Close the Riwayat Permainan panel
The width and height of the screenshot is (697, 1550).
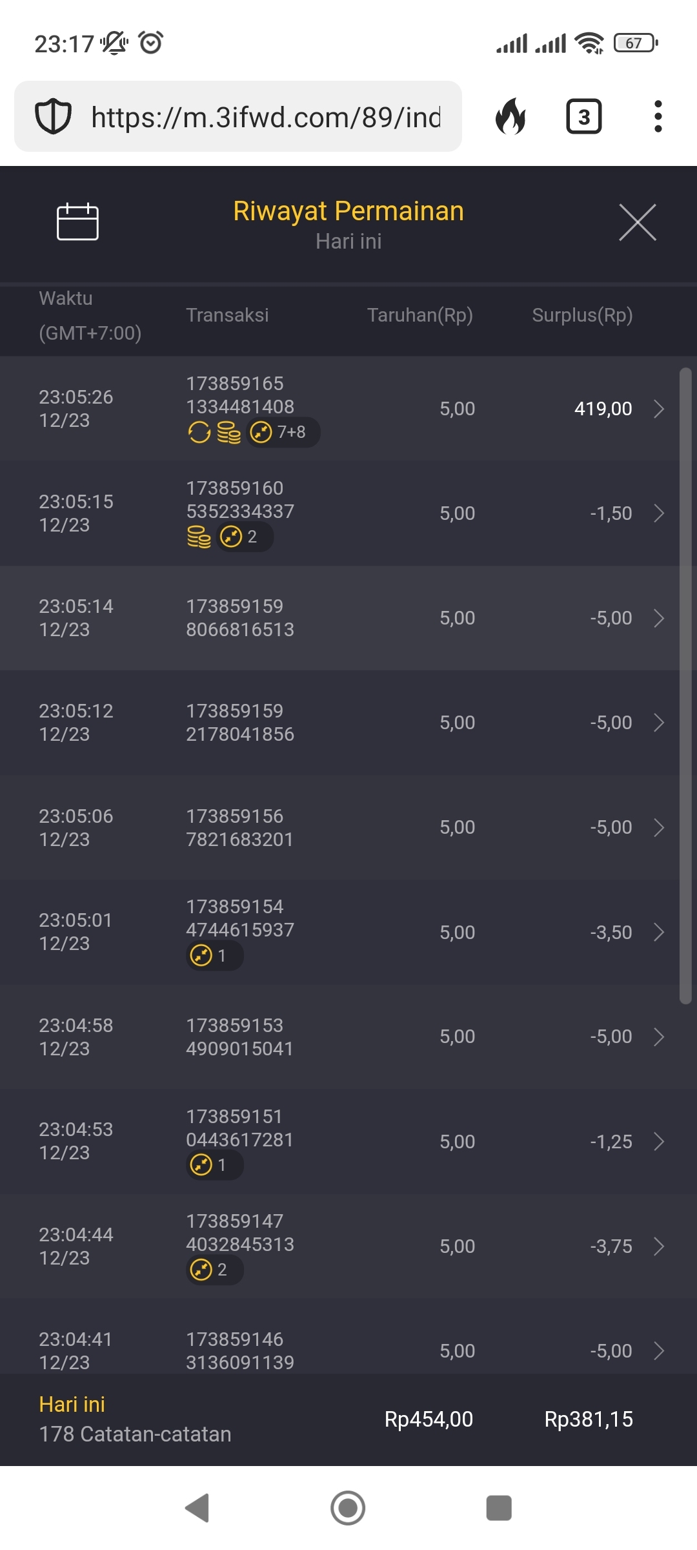tap(637, 222)
